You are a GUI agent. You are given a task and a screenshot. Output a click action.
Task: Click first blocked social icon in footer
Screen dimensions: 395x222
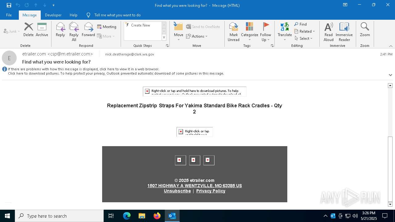point(181,160)
